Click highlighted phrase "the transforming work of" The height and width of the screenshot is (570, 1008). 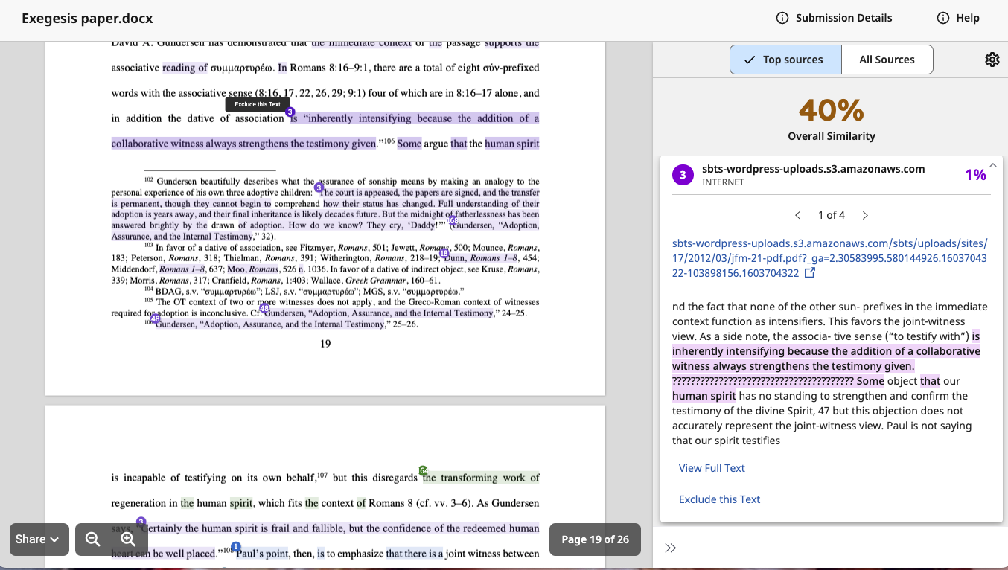(x=481, y=478)
